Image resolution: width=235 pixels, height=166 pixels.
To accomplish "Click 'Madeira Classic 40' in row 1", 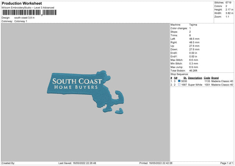I will click(222, 81).
